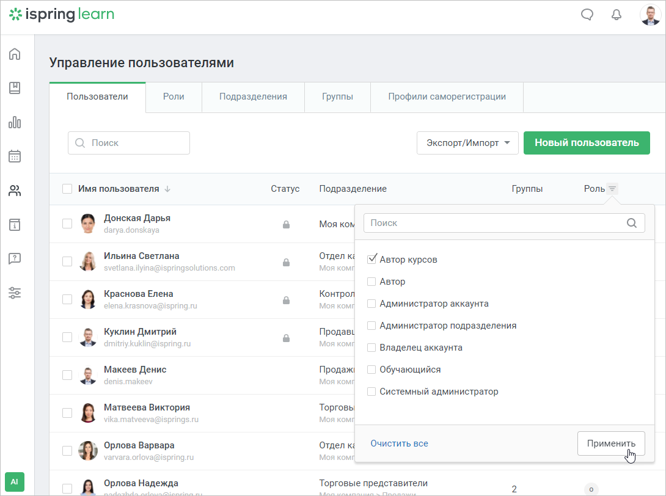Switch to the Роли tab
Viewport: 666px width, 496px height.
[174, 97]
